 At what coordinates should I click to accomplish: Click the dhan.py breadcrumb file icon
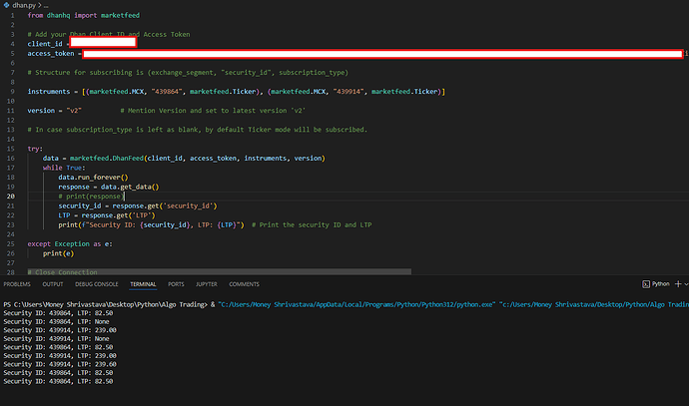tap(7, 5)
